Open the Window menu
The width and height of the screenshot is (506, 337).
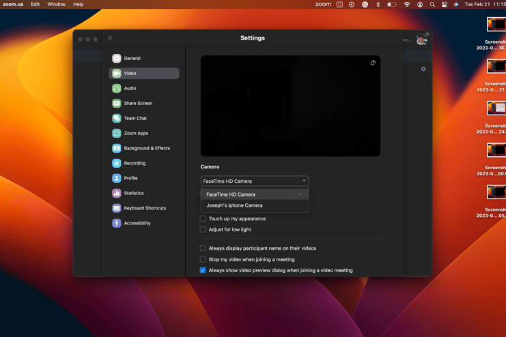click(57, 5)
